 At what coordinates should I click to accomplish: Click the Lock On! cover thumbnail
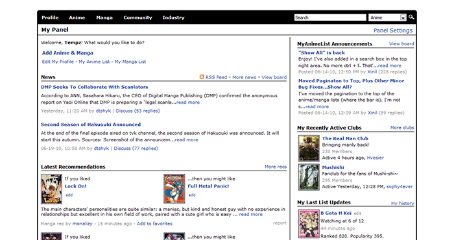click(51, 189)
